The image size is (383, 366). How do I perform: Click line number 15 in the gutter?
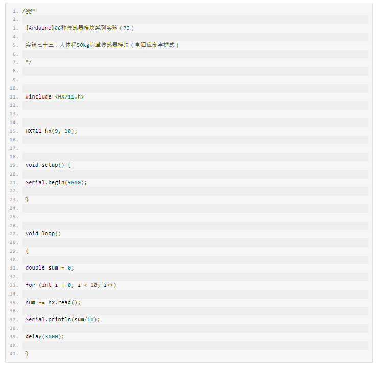click(14, 131)
